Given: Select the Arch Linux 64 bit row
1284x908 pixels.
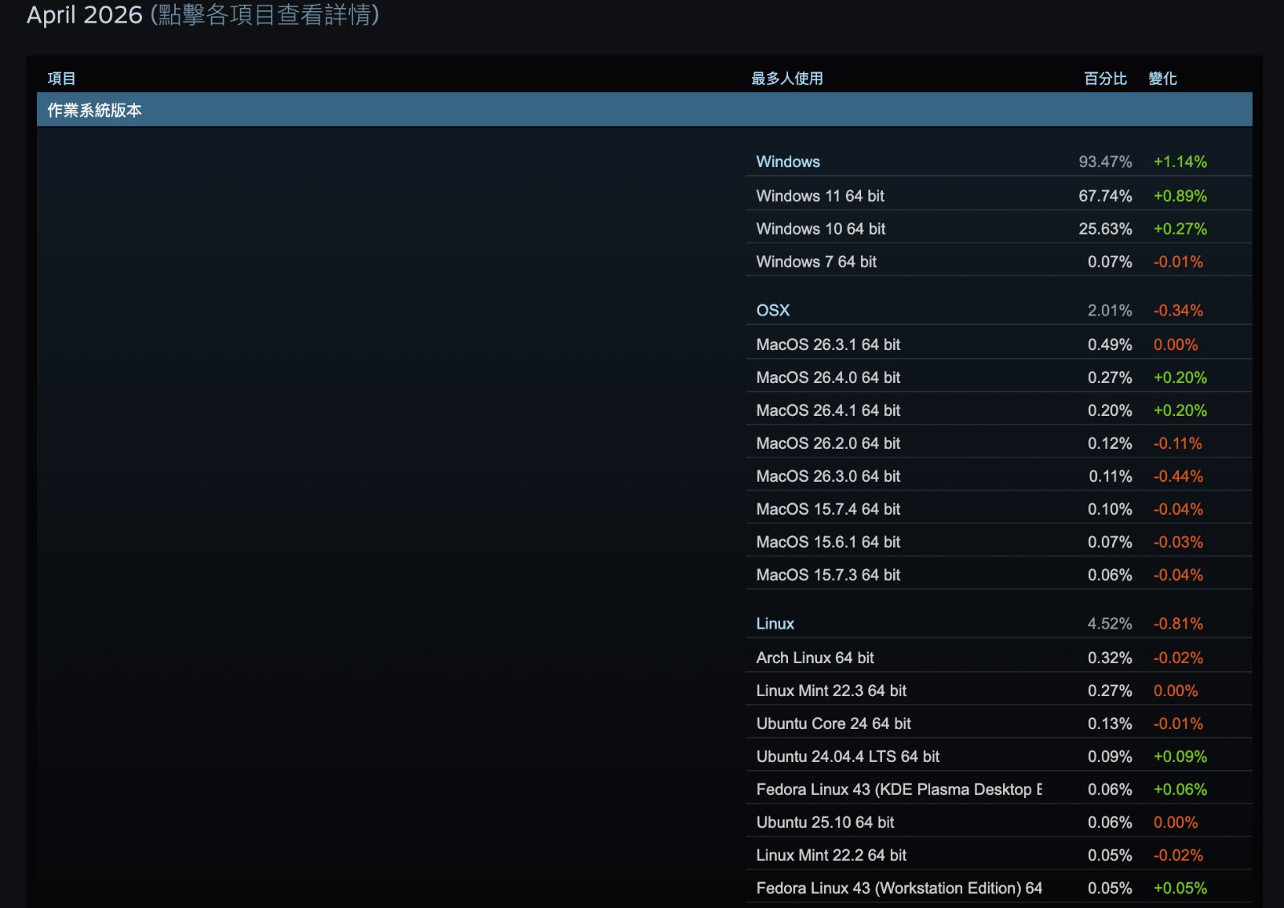Looking at the screenshot, I should 999,658.
